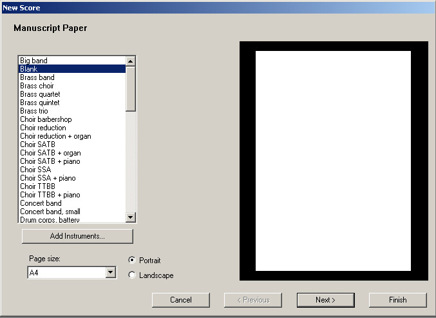
Task: Choose the 'Choir SSA' list entry
Action: (72, 170)
